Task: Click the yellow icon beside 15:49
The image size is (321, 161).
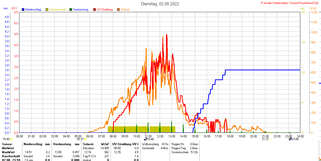Action: [x=11, y=139]
